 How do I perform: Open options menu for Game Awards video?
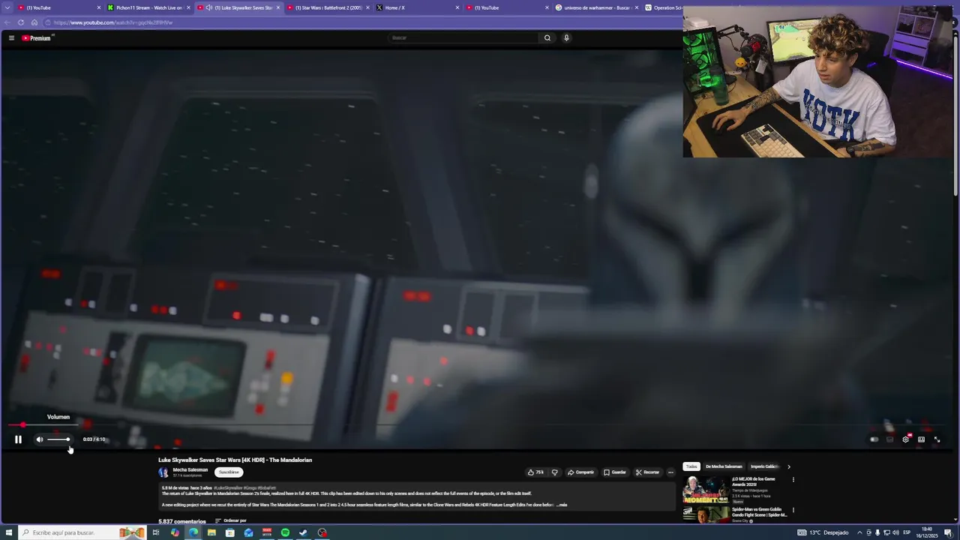click(793, 480)
